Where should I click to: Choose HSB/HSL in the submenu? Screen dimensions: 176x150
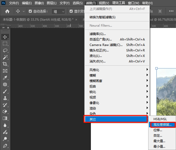coord(162,119)
